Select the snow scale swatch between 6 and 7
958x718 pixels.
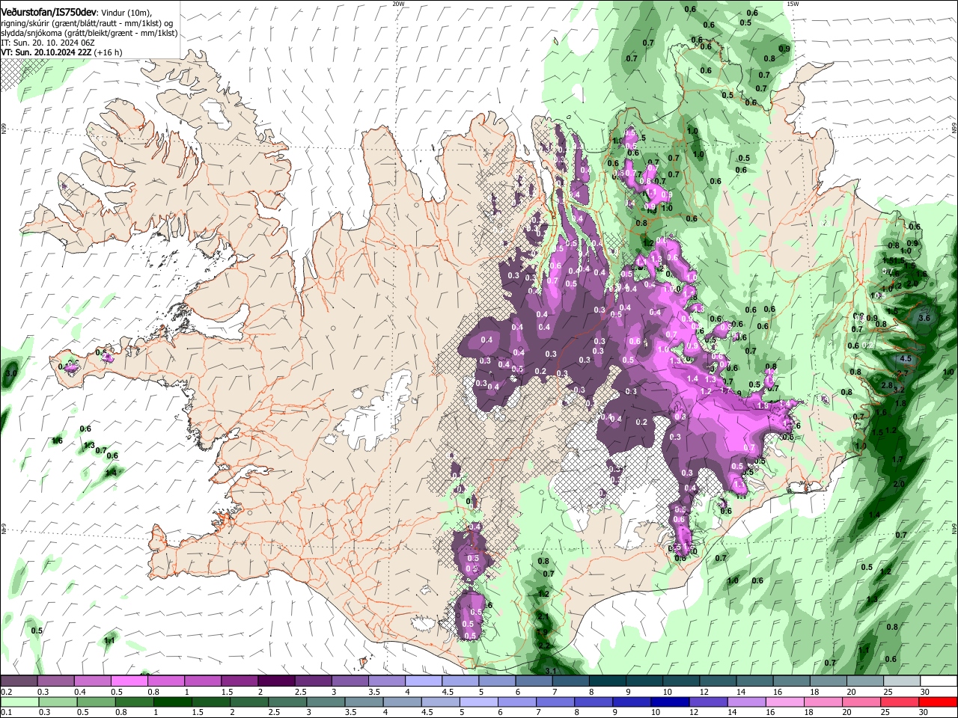click(534, 681)
